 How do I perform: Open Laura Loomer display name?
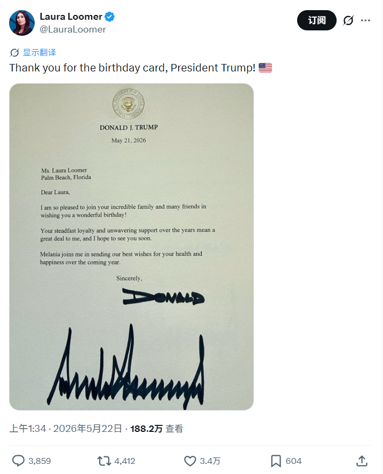pos(71,17)
